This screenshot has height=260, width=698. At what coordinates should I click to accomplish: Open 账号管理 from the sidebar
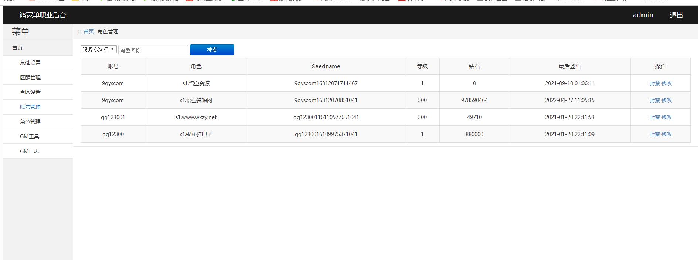[x=30, y=107]
